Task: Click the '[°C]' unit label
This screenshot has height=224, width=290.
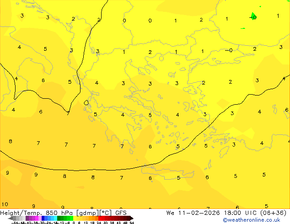Action: point(106,213)
